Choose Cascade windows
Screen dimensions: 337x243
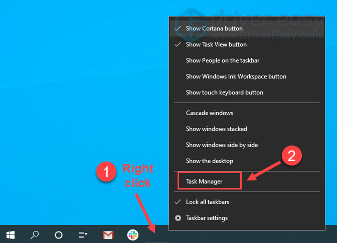[209, 113]
